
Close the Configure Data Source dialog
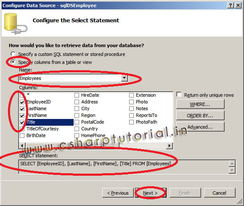point(238,5)
